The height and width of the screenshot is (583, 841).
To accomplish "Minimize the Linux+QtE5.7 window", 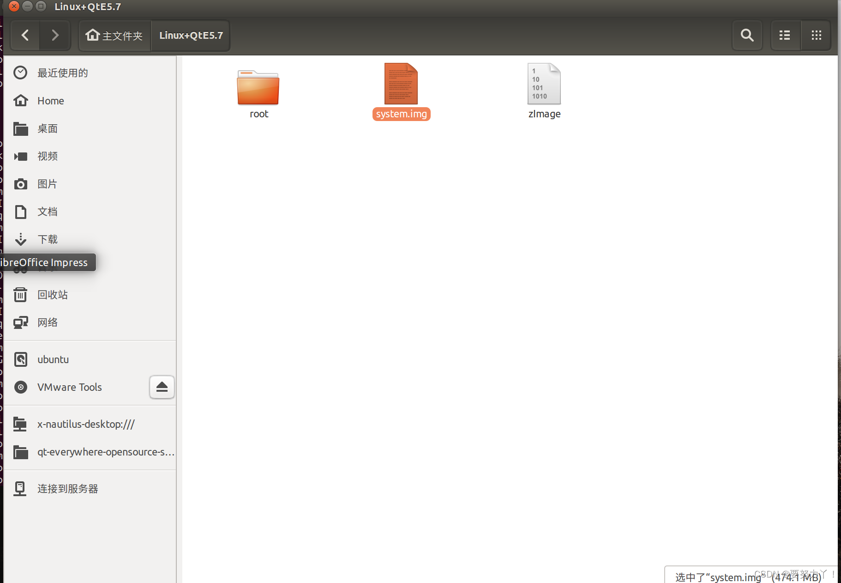I will (27, 6).
